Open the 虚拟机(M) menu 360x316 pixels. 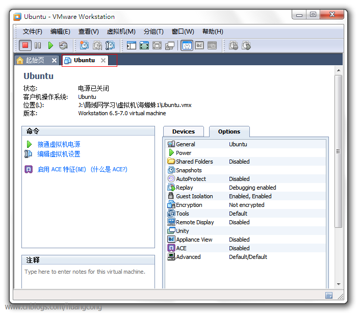(x=121, y=32)
